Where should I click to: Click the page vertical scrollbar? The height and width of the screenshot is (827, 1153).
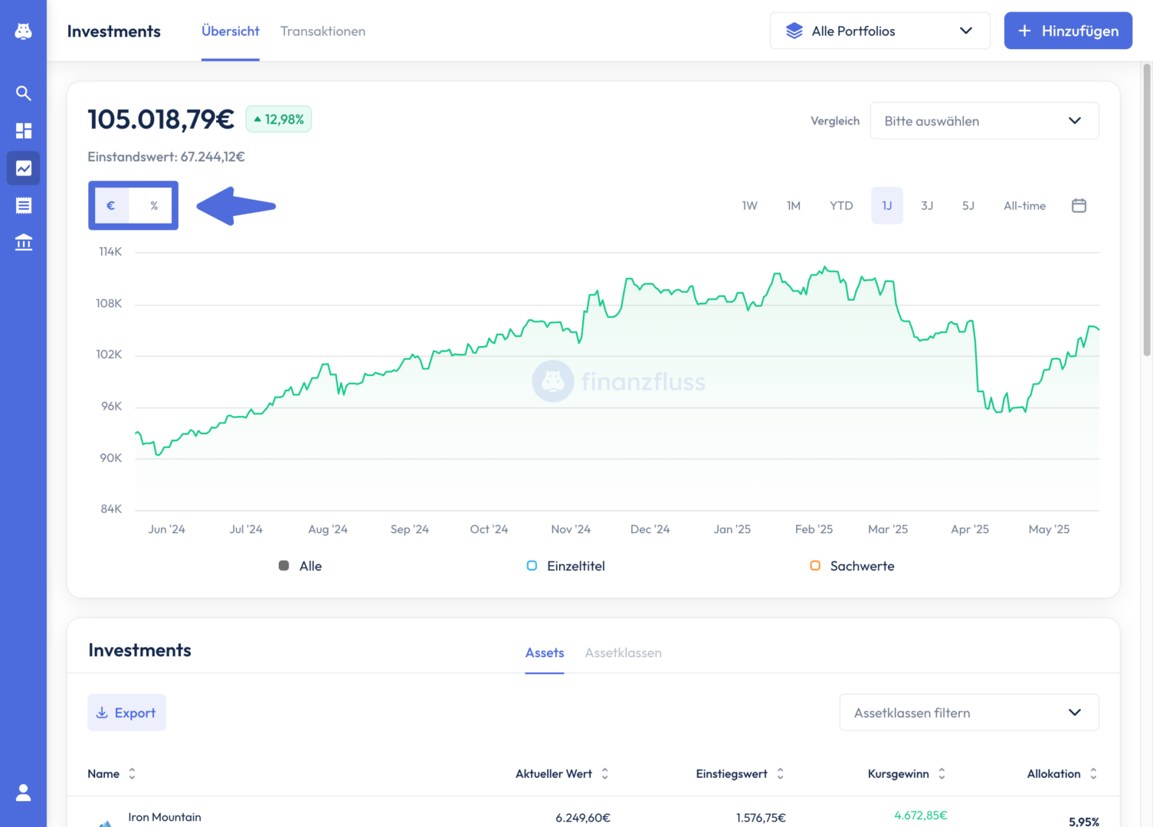click(x=1147, y=211)
